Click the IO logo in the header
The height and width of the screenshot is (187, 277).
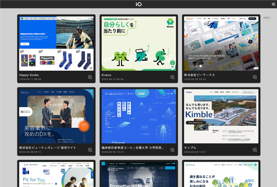(x=139, y=4)
